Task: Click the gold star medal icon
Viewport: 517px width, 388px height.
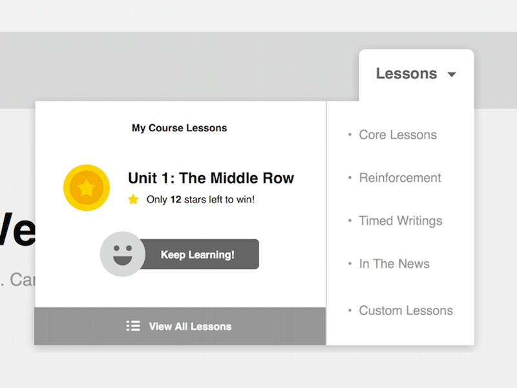Action: click(x=87, y=188)
